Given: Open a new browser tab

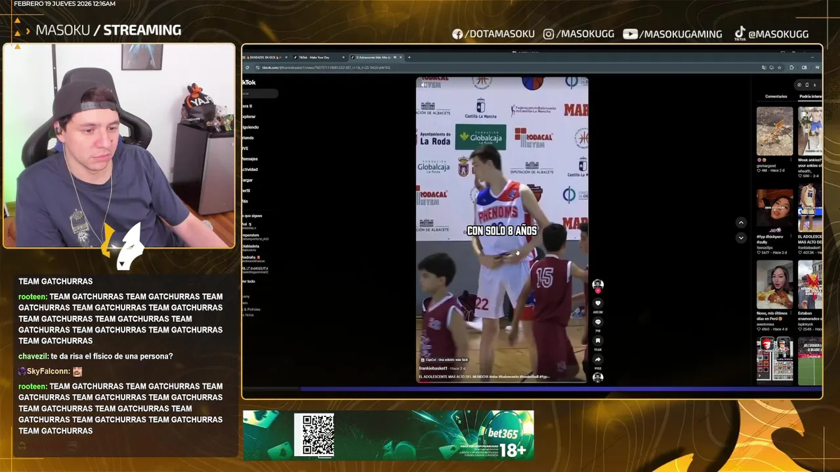Looking at the screenshot, I should pos(409,57).
